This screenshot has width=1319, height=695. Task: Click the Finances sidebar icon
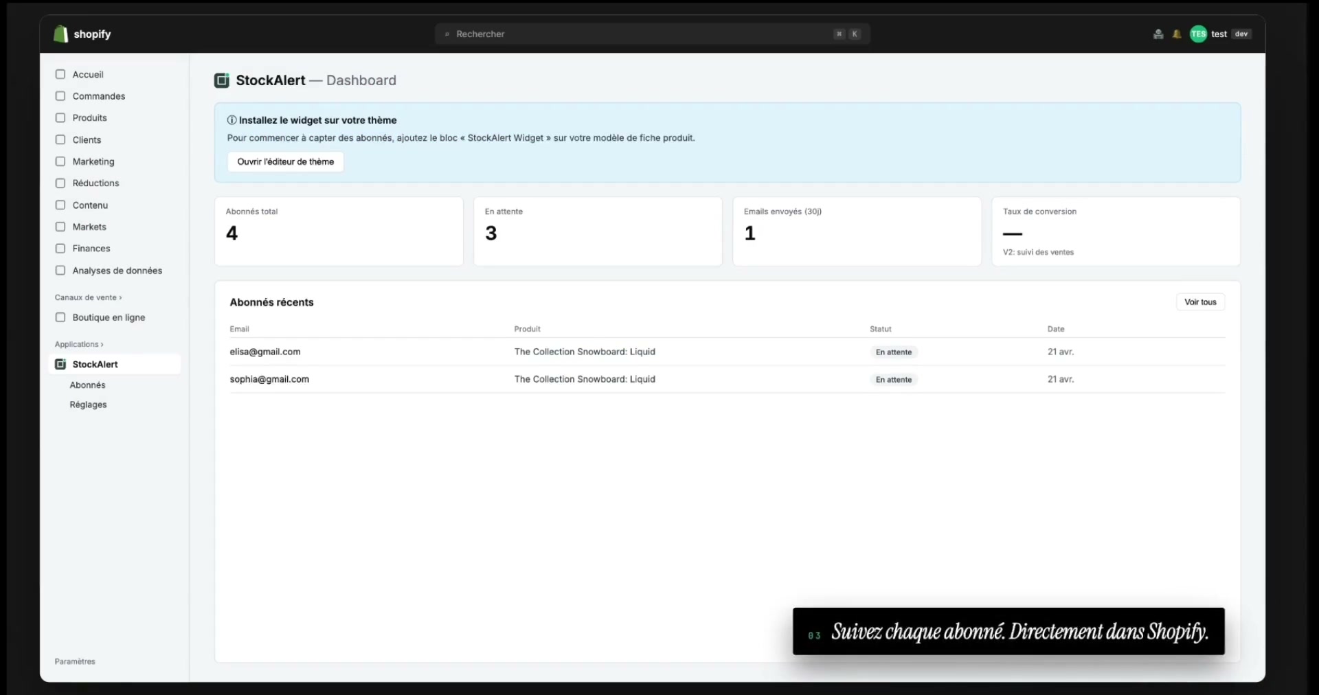click(60, 248)
